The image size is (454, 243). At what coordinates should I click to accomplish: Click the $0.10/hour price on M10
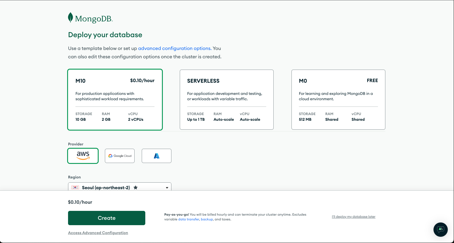142,80
